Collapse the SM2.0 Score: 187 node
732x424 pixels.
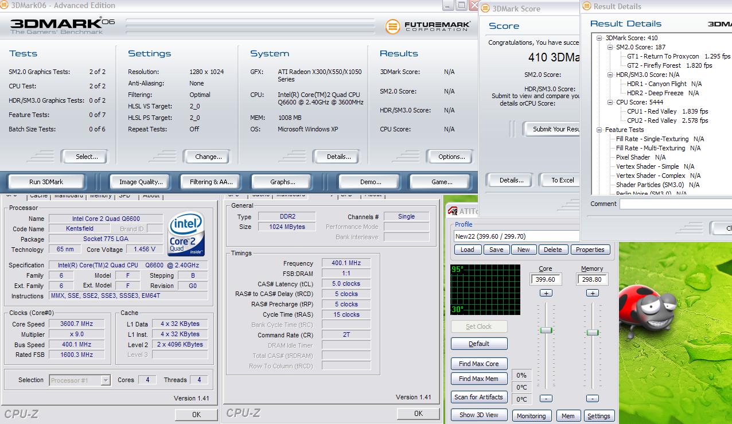610,47
